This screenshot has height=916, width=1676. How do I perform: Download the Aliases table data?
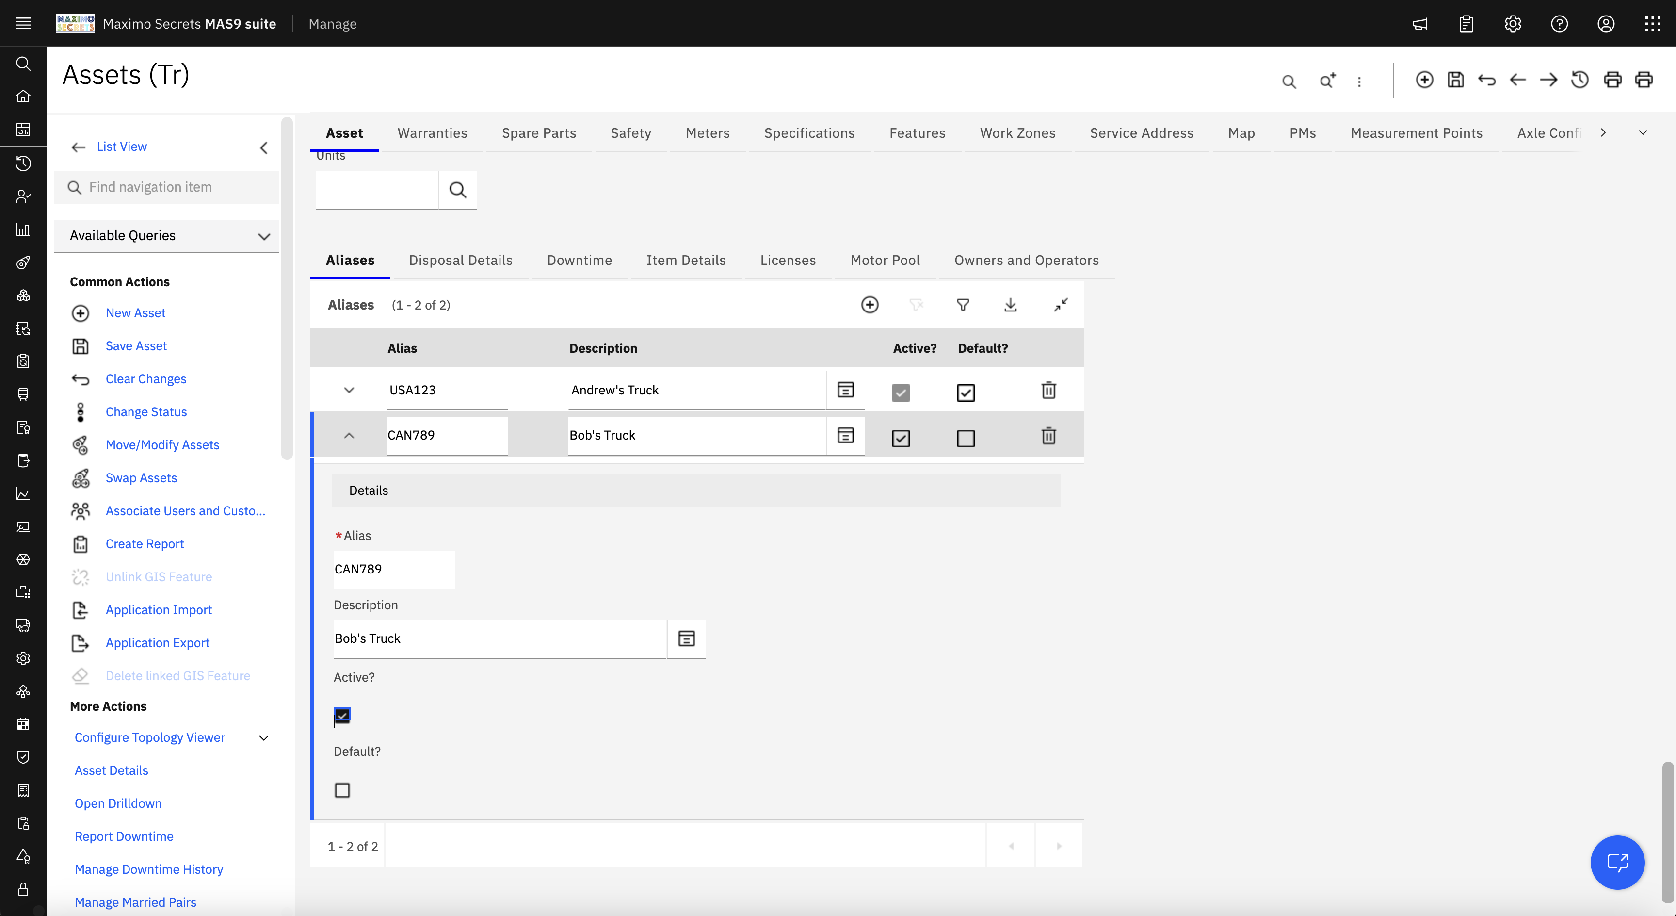click(1010, 304)
